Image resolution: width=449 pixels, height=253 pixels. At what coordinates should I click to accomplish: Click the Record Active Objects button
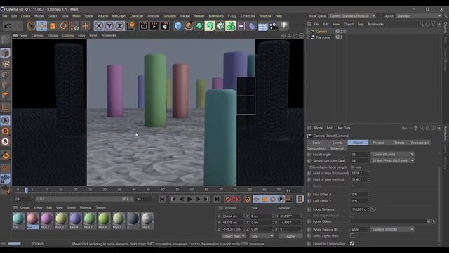click(228, 199)
